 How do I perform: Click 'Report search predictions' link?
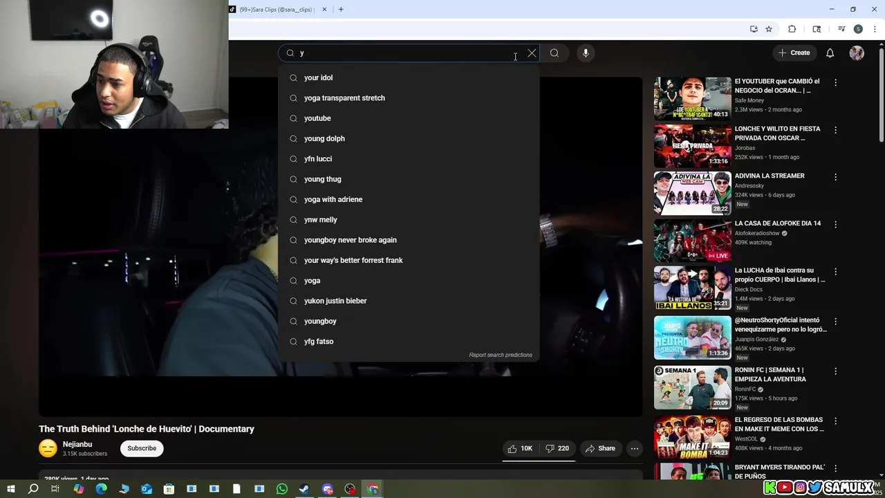point(501,355)
